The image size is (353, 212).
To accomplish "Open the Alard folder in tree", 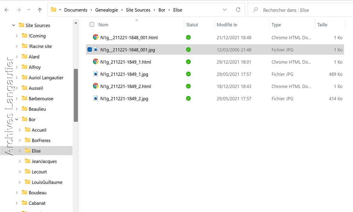I will [34, 57].
